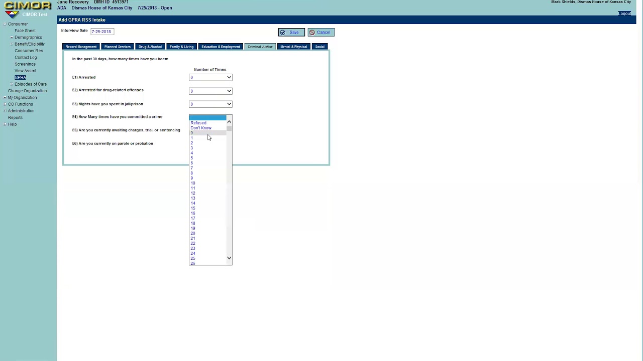Screen dimensions: 643x361
Task: Open Screenings in sidebar
Action: click(25, 64)
